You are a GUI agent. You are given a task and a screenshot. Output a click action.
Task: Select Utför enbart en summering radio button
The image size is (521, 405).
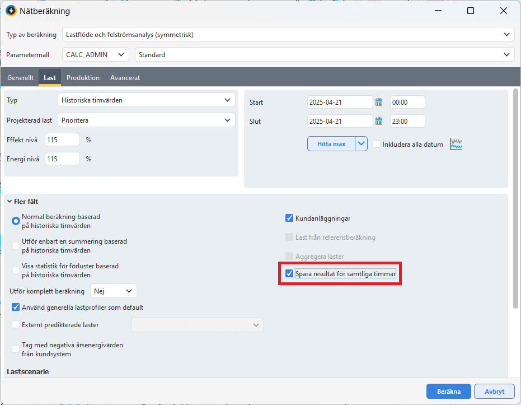click(x=16, y=245)
